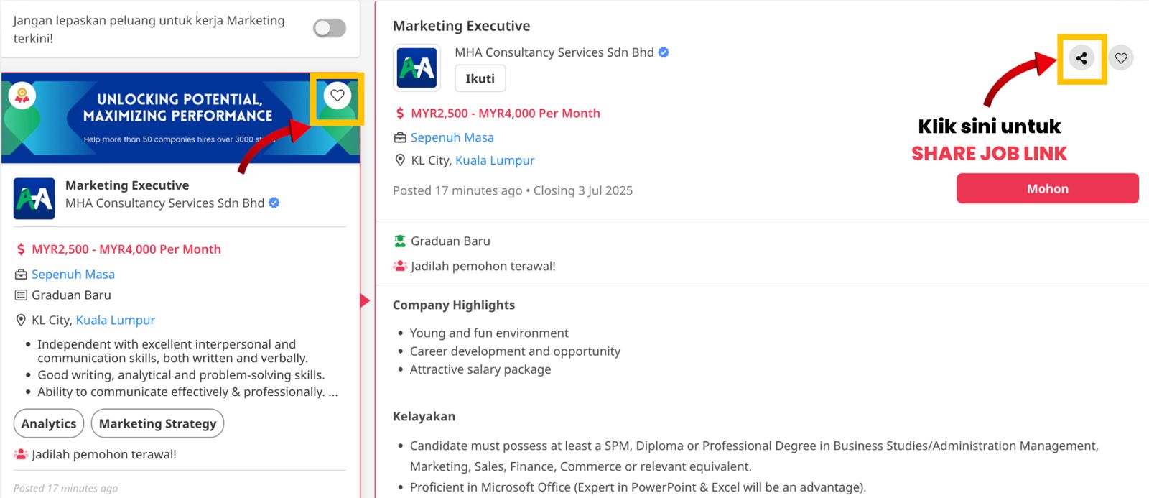This screenshot has width=1149, height=498.
Task: Click Kuala Lumpur link in job card
Action: pos(116,321)
